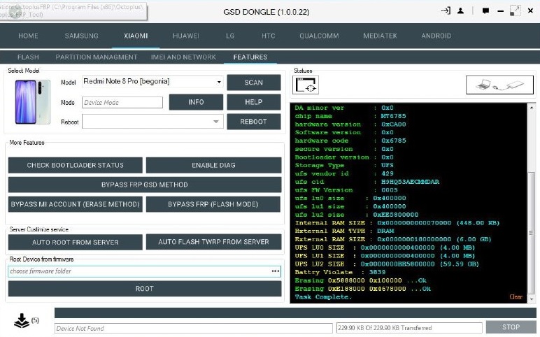
Task: Minimize the GSD DONGLE window
Action: tap(500, 11)
